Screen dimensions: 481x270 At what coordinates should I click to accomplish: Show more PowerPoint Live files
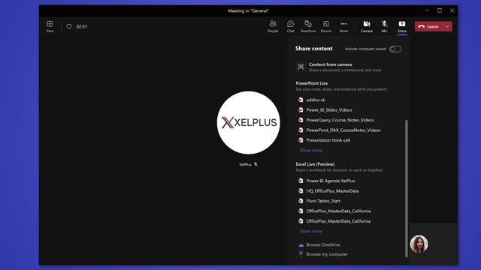coord(310,150)
